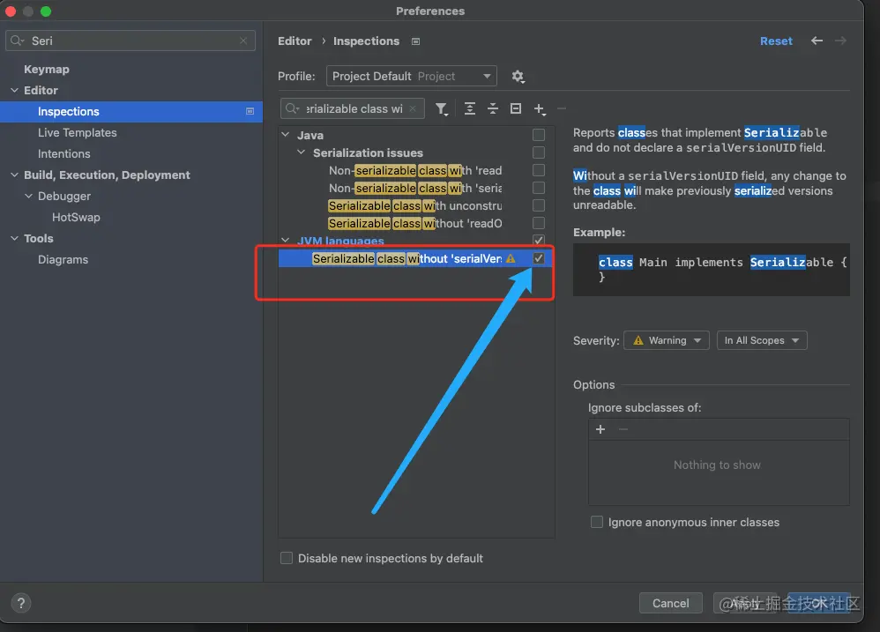Collapse Build, Execution, Deployment group
Viewport: 880px width, 632px height.
(x=14, y=175)
